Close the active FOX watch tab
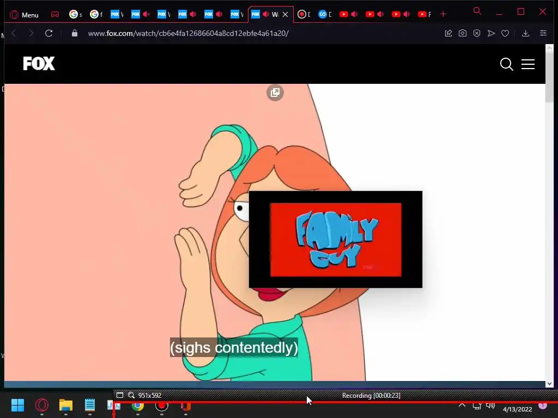 coord(285,15)
